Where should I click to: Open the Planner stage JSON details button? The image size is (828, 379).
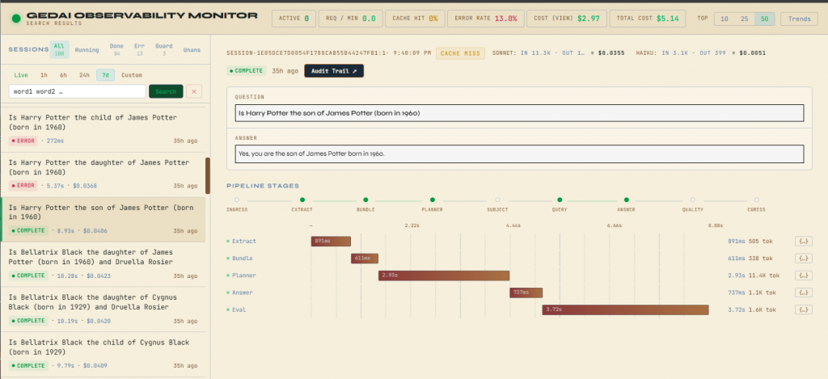[803, 276]
